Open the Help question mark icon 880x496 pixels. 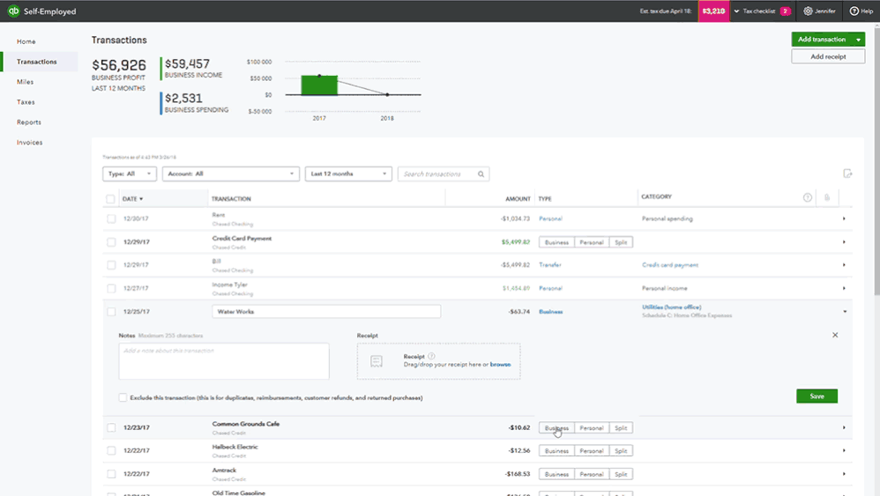(x=854, y=11)
